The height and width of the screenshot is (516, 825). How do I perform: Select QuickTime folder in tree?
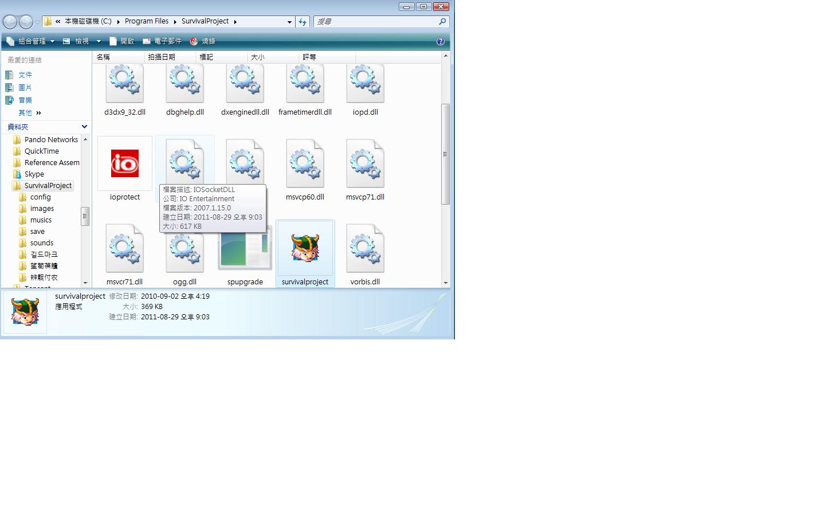click(41, 151)
